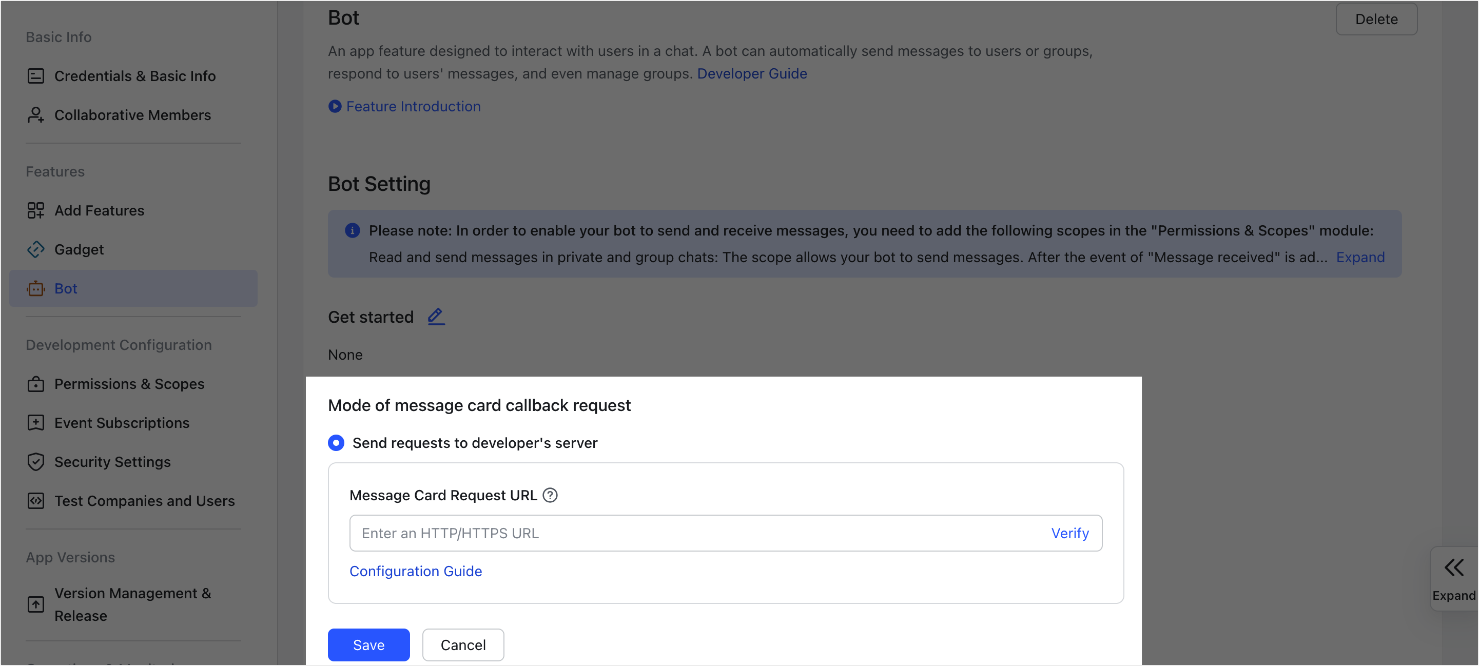The width and height of the screenshot is (1479, 666).
Task: Go to Collaborative Members
Action: coord(133,115)
